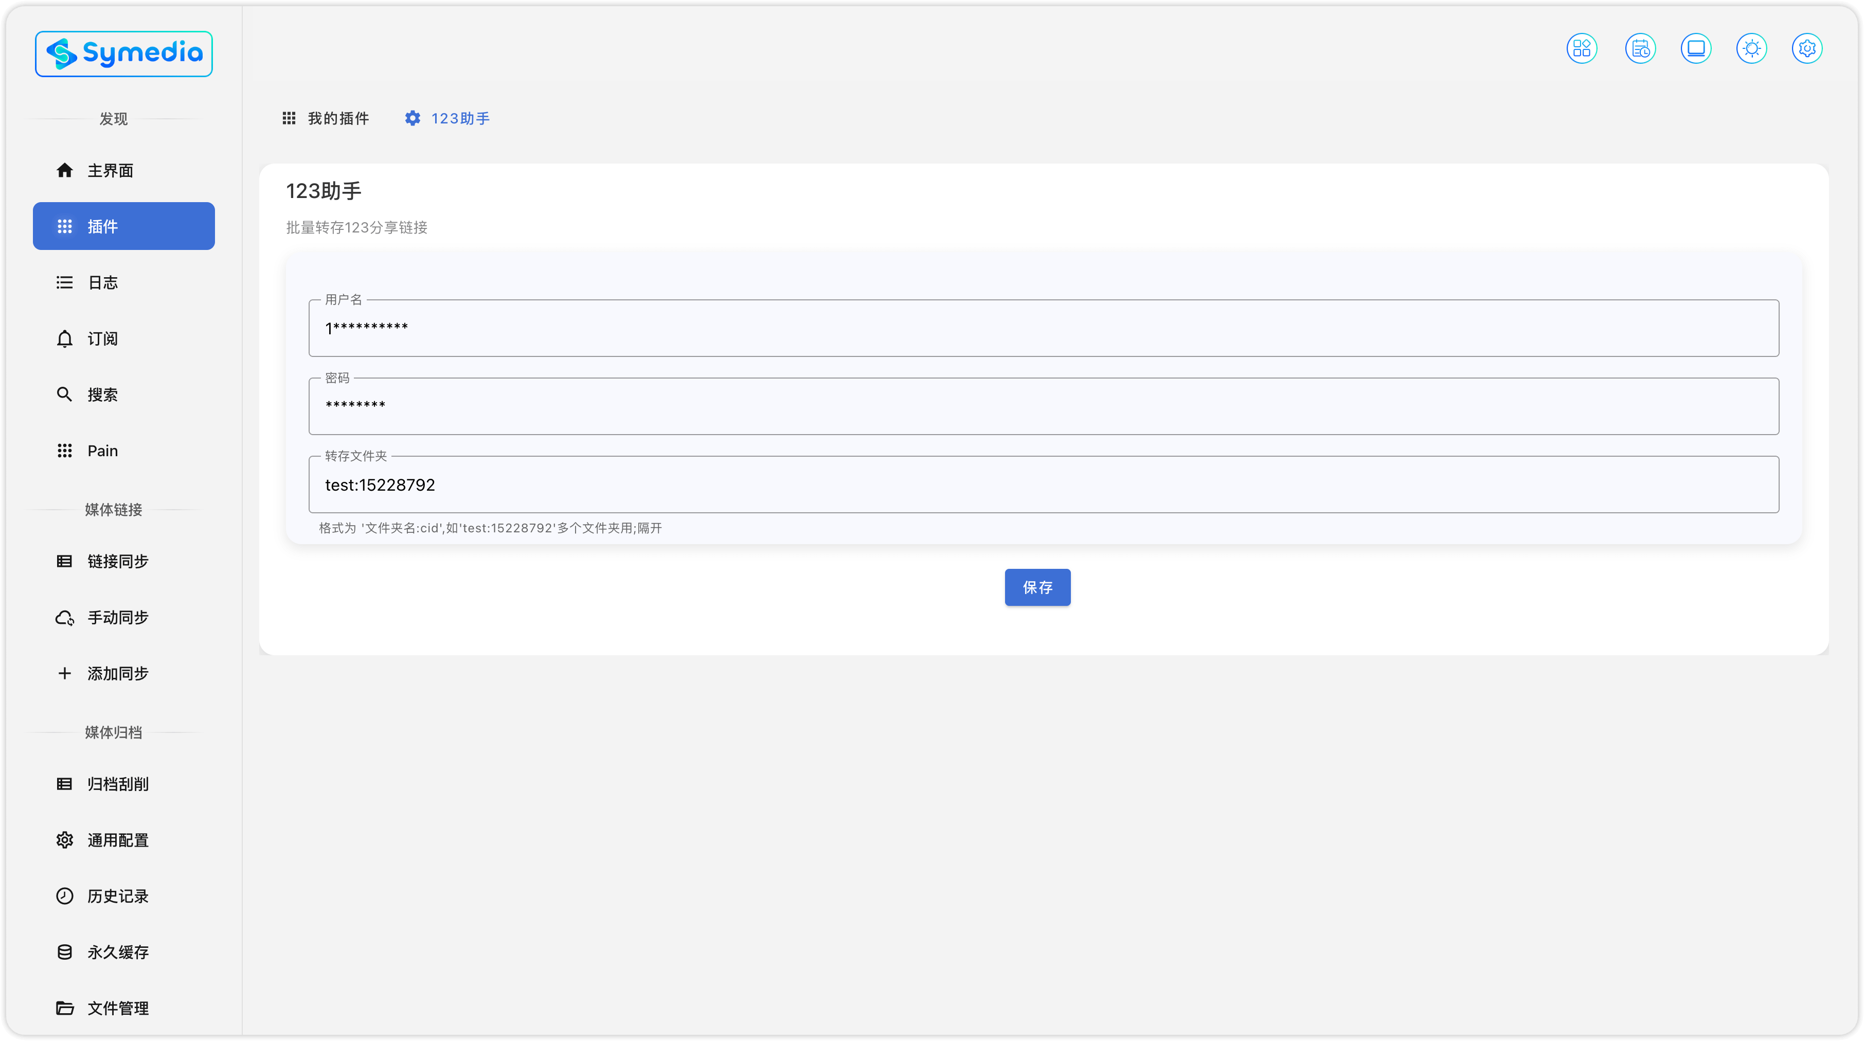
Task: Go to 主界面 home page
Action: pyautogui.click(x=110, y=171)
